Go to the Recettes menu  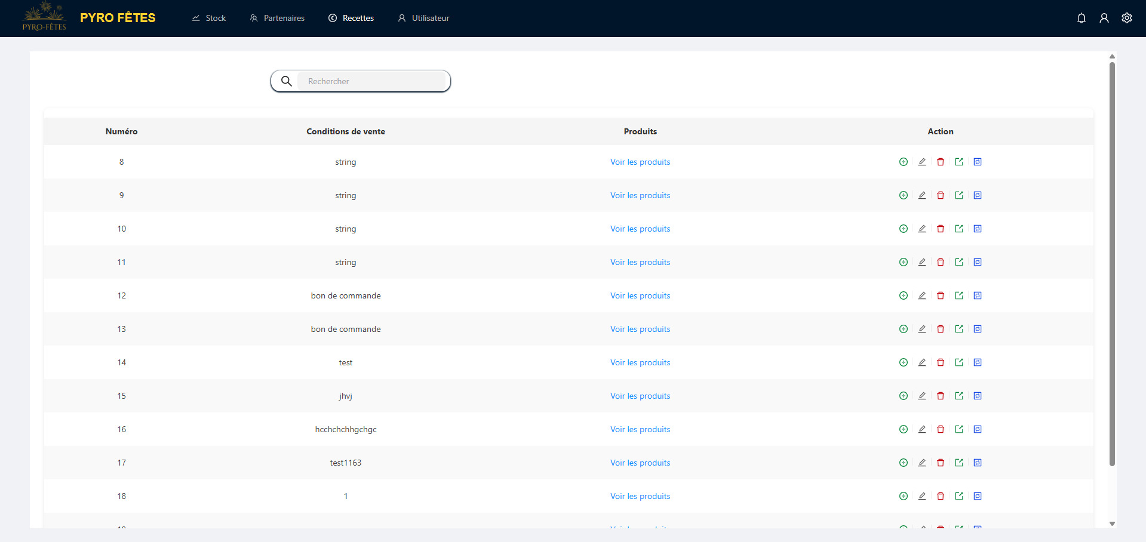click(351, 18)
